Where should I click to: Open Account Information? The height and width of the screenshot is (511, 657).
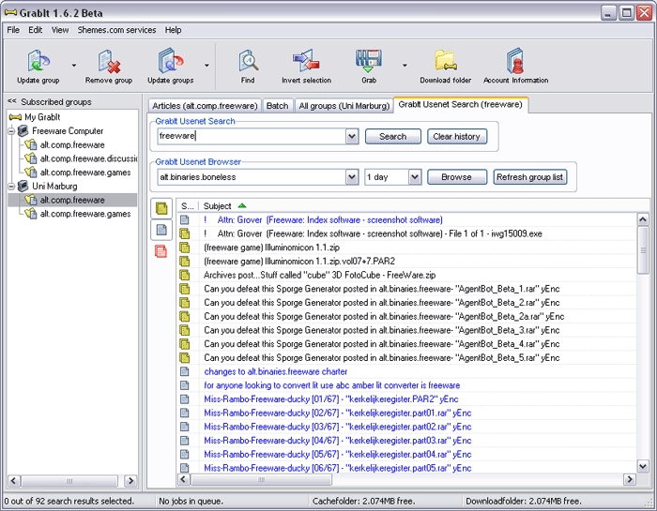coord(515,63)
